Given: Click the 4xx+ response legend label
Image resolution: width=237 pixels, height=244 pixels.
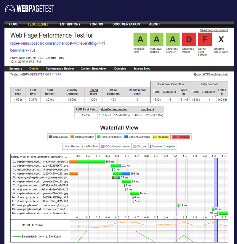Looking at the screenshot, I should 181,137.
